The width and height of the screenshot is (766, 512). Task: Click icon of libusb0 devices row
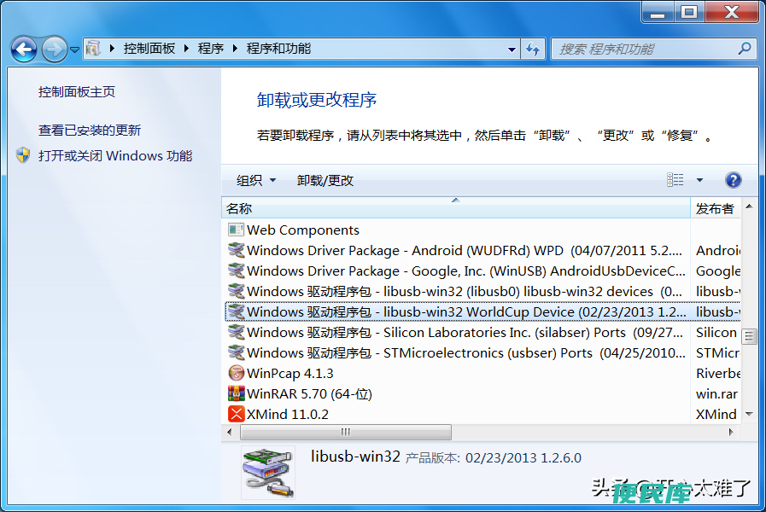click(x=236, y=291)
